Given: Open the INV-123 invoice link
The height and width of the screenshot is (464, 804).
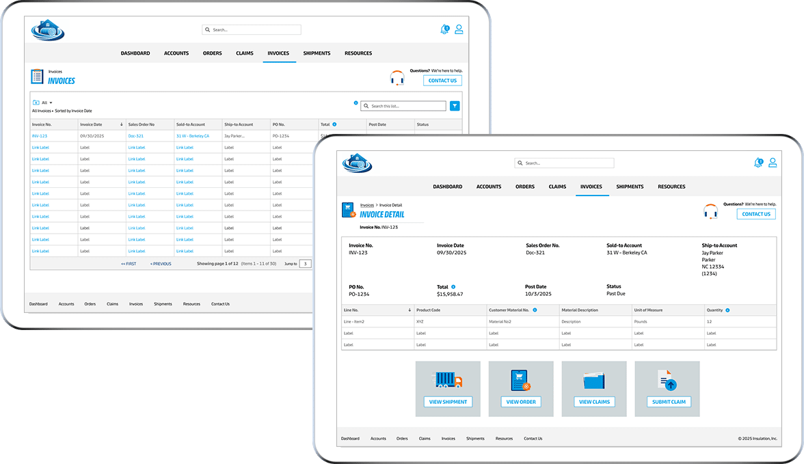Looking at the screenshot, I should [x=40, y=136].
